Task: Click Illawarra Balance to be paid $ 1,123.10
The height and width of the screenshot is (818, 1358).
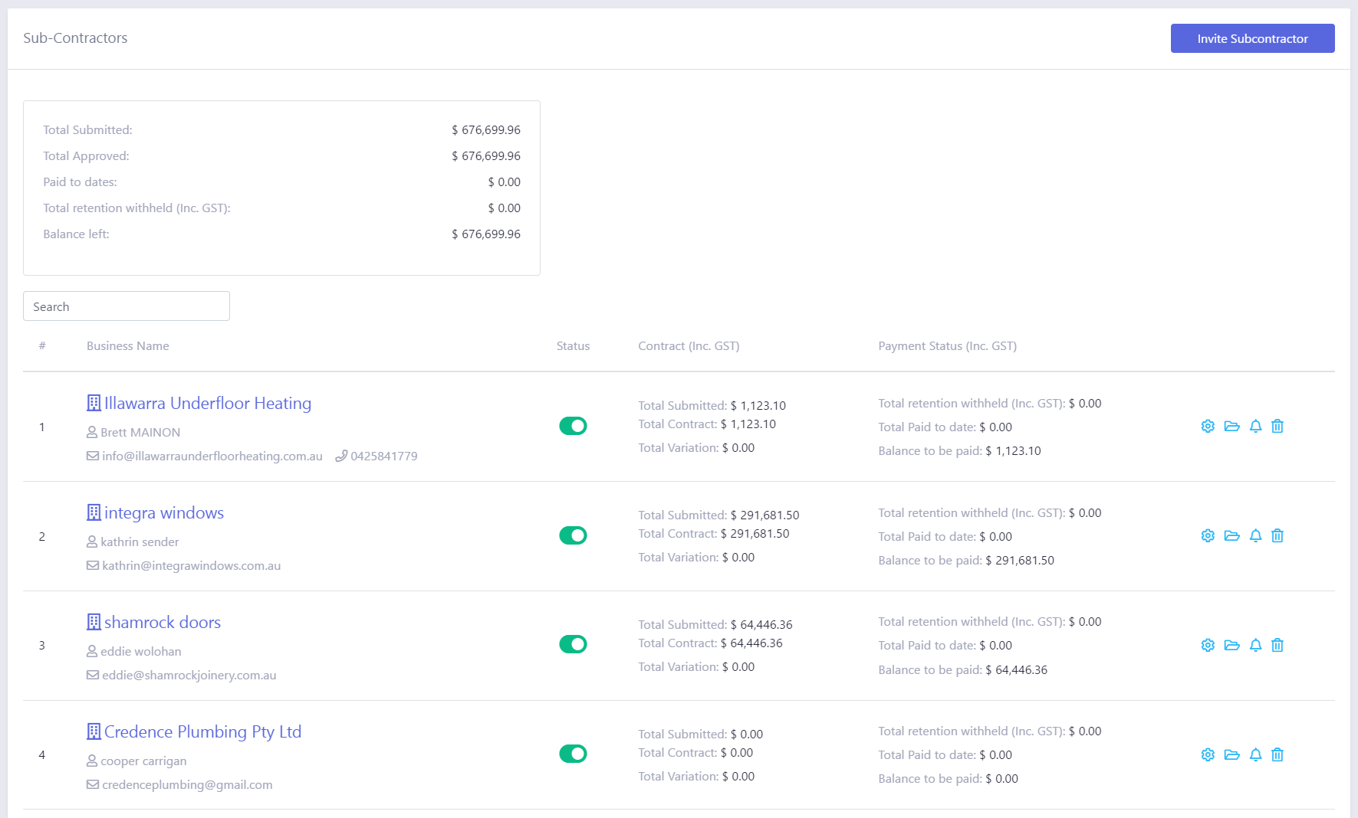Action: 959,451
